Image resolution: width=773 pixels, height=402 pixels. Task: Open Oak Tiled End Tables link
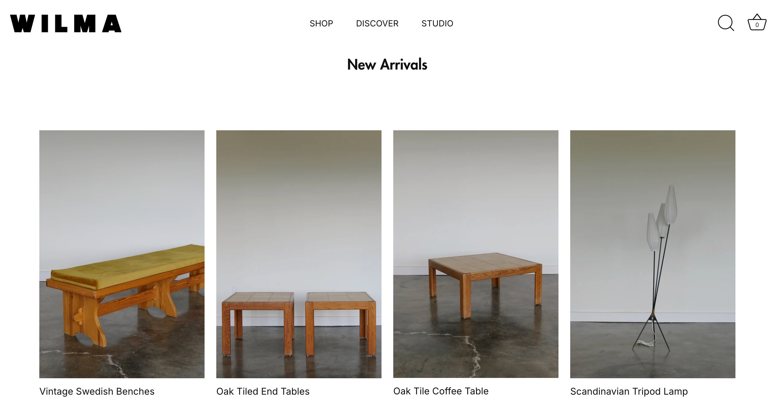point(263,391)
